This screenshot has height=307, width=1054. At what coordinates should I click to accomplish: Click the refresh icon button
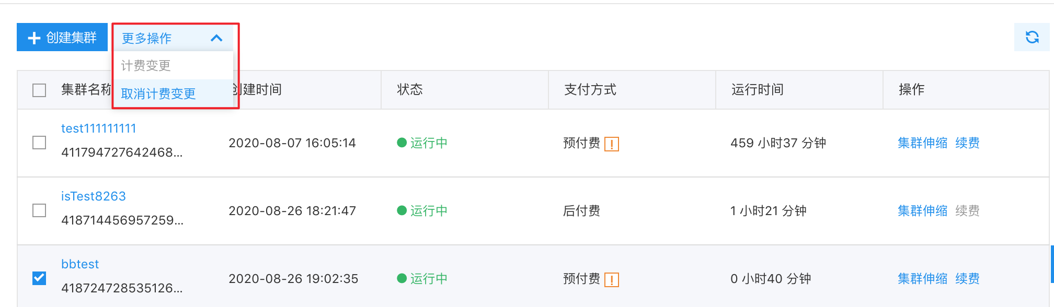click(1032, 37)
